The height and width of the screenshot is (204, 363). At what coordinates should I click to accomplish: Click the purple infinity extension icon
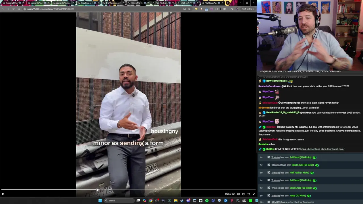click(212, 9)
